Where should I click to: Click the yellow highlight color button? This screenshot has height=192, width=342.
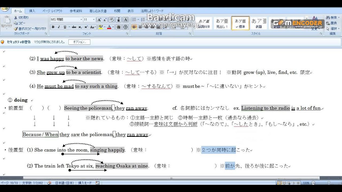coord(100,27)
